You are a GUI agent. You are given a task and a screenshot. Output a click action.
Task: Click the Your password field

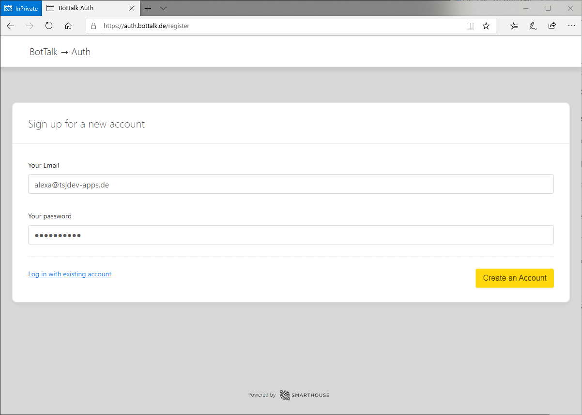point(291,235)
